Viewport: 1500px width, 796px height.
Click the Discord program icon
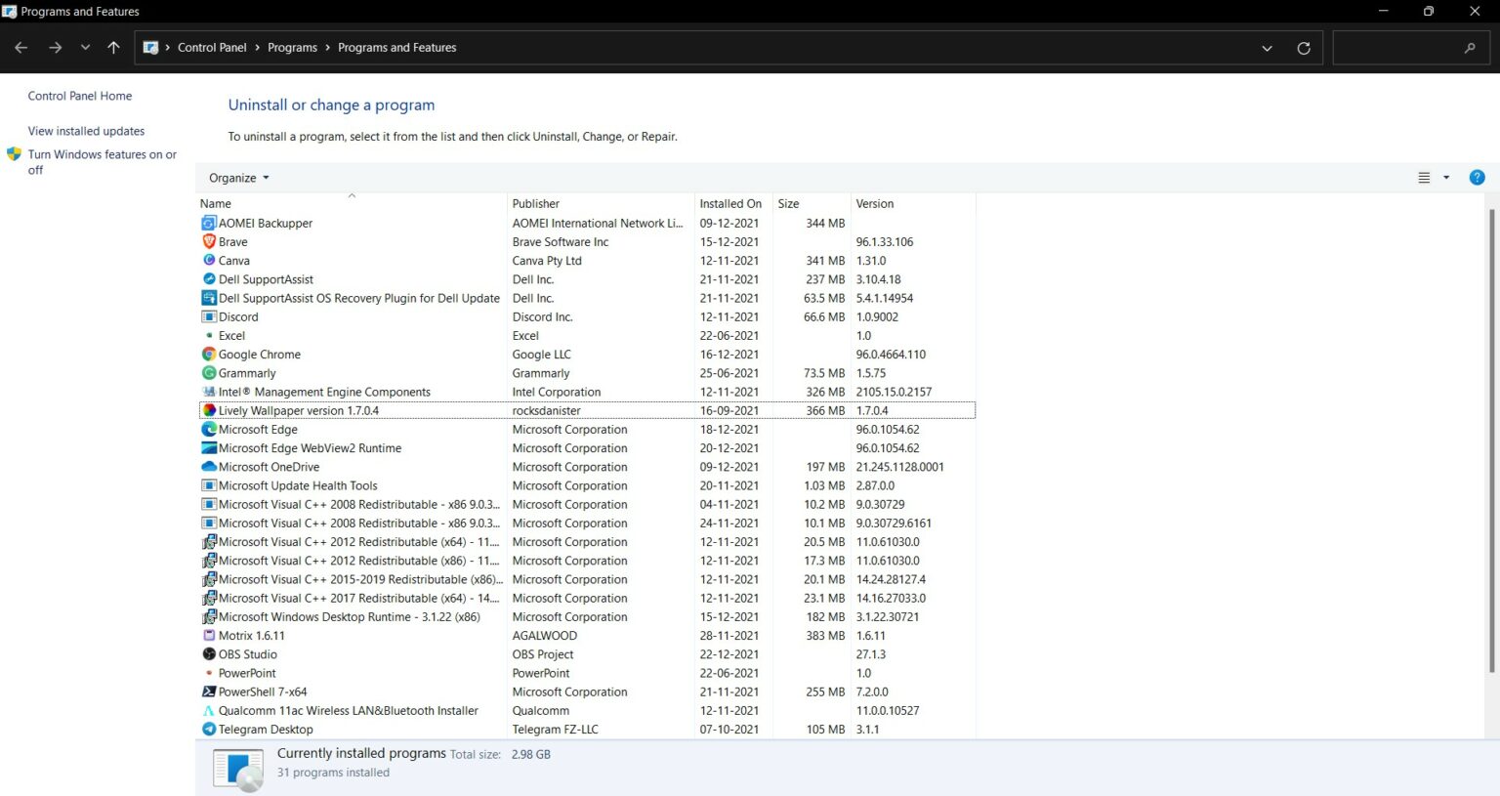pyautogui.click(x=208, y=316)
